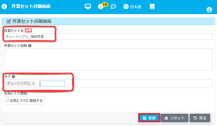The image size is (217, 126).
Task: Open the manual book icon
Action: click(152, 6)
